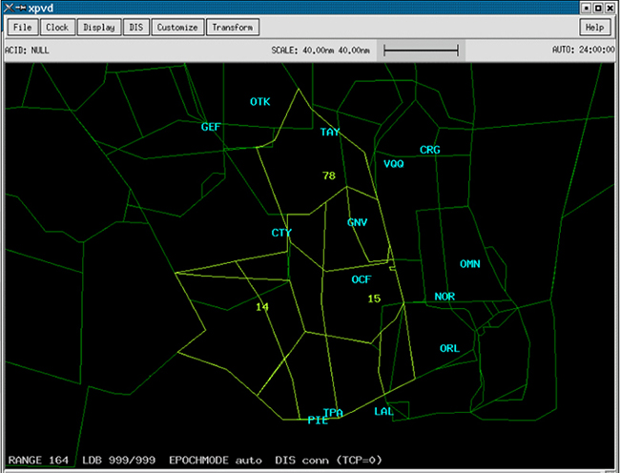Click the scale bar indicator
The height and width of the screenshot is (473, 620).
421,50
